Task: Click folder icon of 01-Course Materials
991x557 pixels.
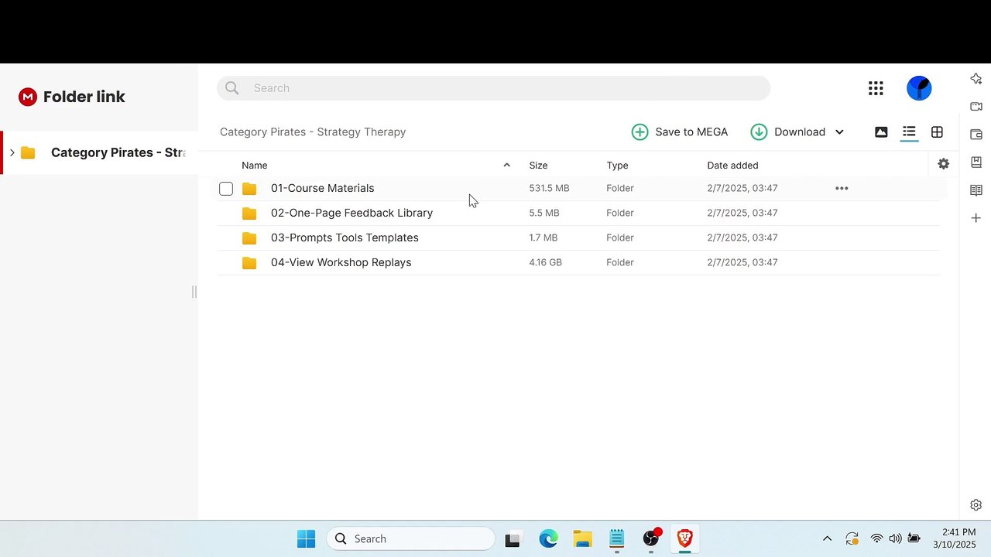Action: 249,188
